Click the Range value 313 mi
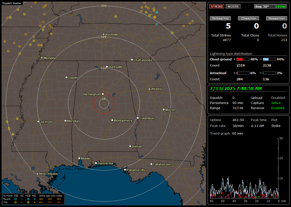 (238, 108)
